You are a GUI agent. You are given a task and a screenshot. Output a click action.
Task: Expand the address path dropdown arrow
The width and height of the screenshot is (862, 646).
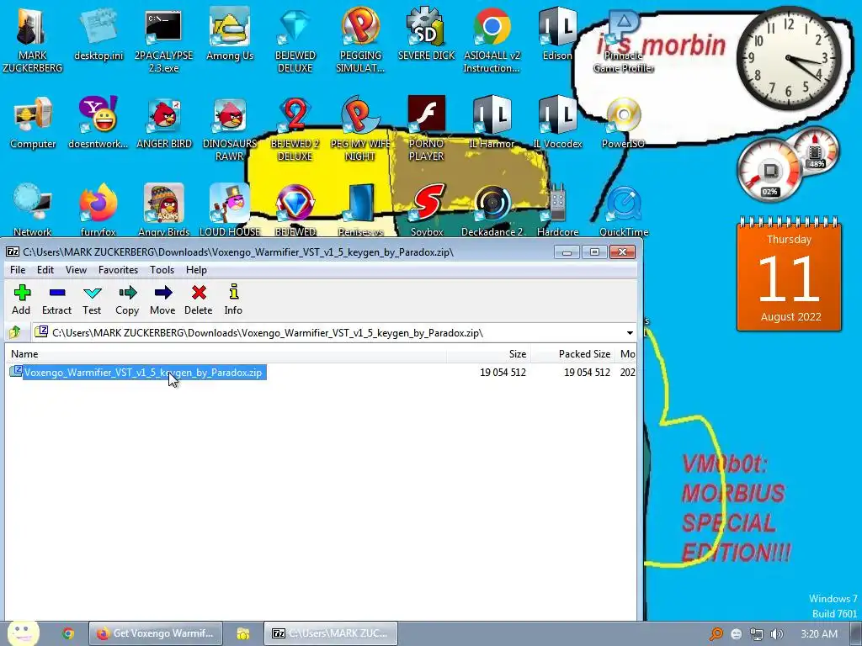630,333
